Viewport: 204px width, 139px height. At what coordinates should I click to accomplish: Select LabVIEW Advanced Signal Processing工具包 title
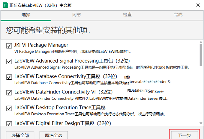(x=72, y=61)
